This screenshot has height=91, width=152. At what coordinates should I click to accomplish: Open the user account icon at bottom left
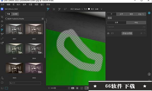click(2, 78)
